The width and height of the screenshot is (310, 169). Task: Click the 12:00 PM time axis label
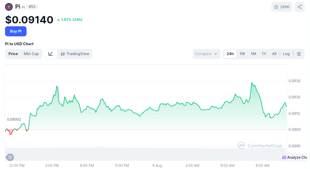pyautogui.click(x=17, y=165)
